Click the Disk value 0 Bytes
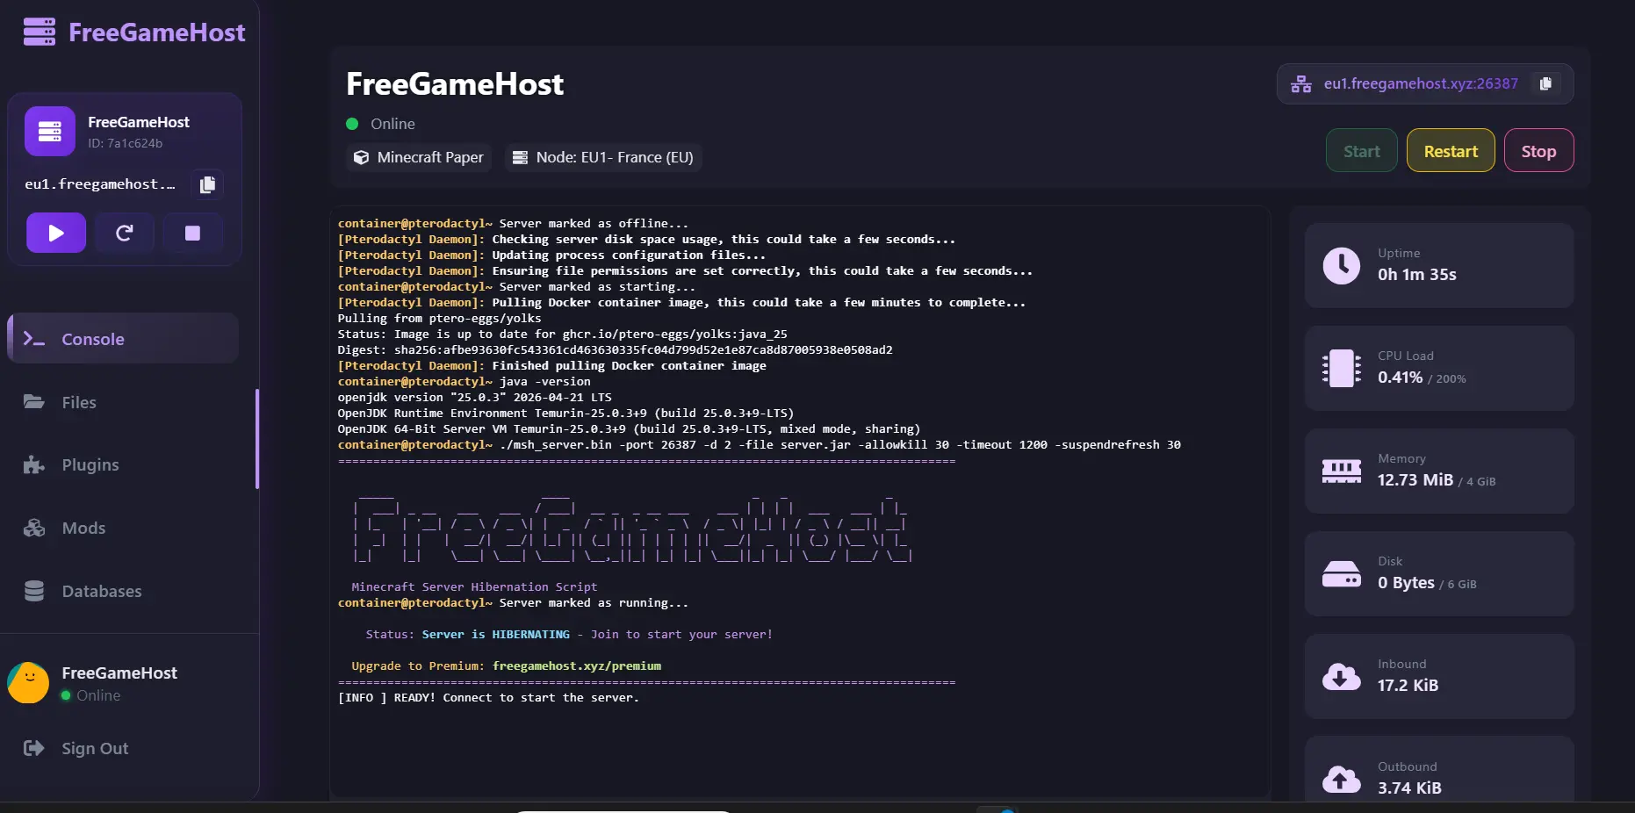This screenshot has height=813, width=1635. coord(1406,583)
